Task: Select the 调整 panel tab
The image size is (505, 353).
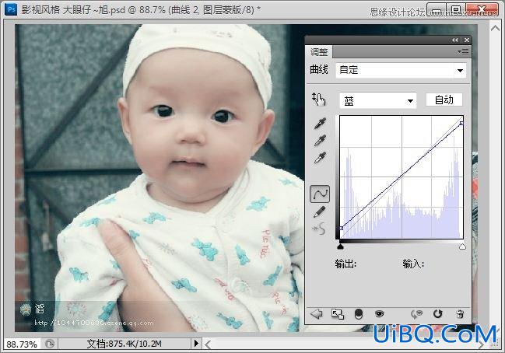Action: [x=319, y=52]
